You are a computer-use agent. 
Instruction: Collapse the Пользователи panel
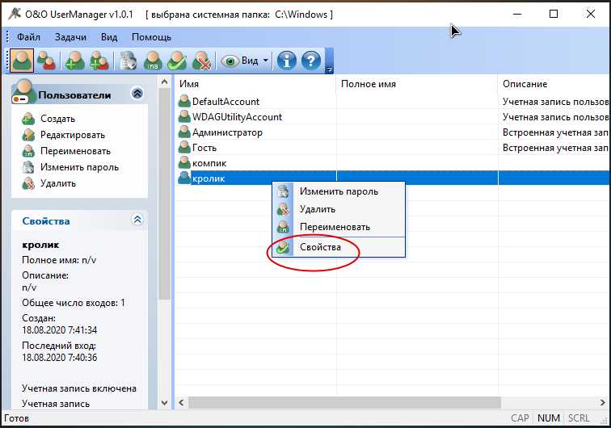tap(137, 94)
